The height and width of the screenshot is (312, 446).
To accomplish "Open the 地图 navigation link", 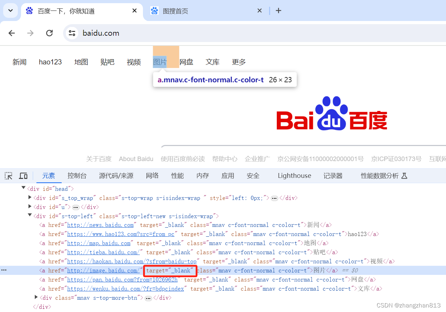I will click(x=81, y=62).
